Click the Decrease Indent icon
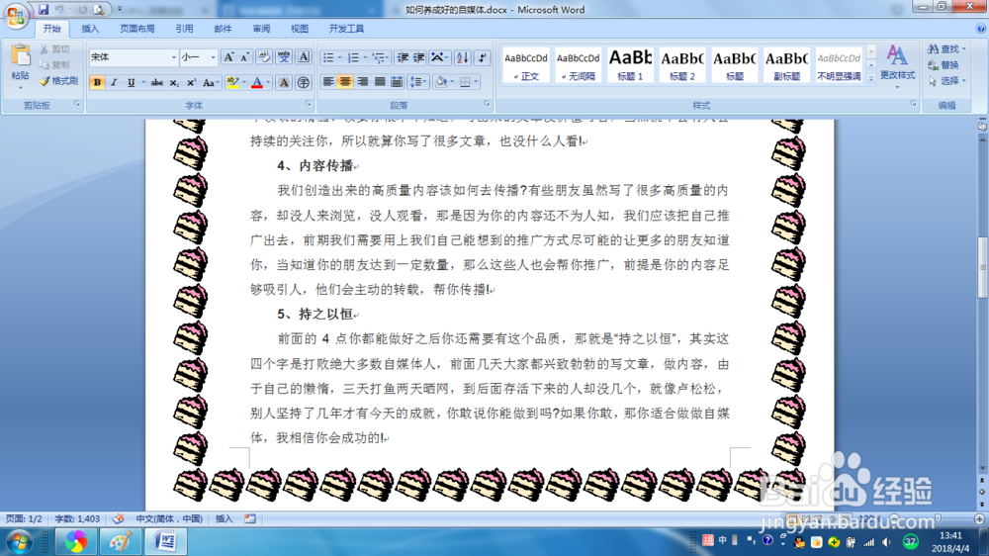The width and height of the screenshot is (989, 556). pos(403,57)
